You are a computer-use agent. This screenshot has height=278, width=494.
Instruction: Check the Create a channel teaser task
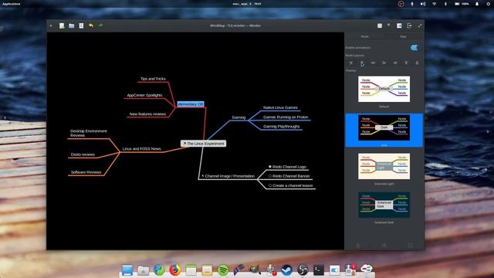point(270,185)
